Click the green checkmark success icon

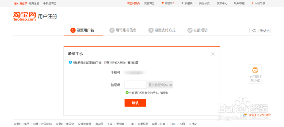click(x=127, y=93)
